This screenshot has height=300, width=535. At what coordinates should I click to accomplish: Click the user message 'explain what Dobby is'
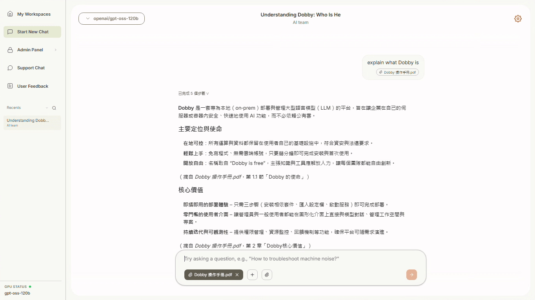tap(393, 62)
